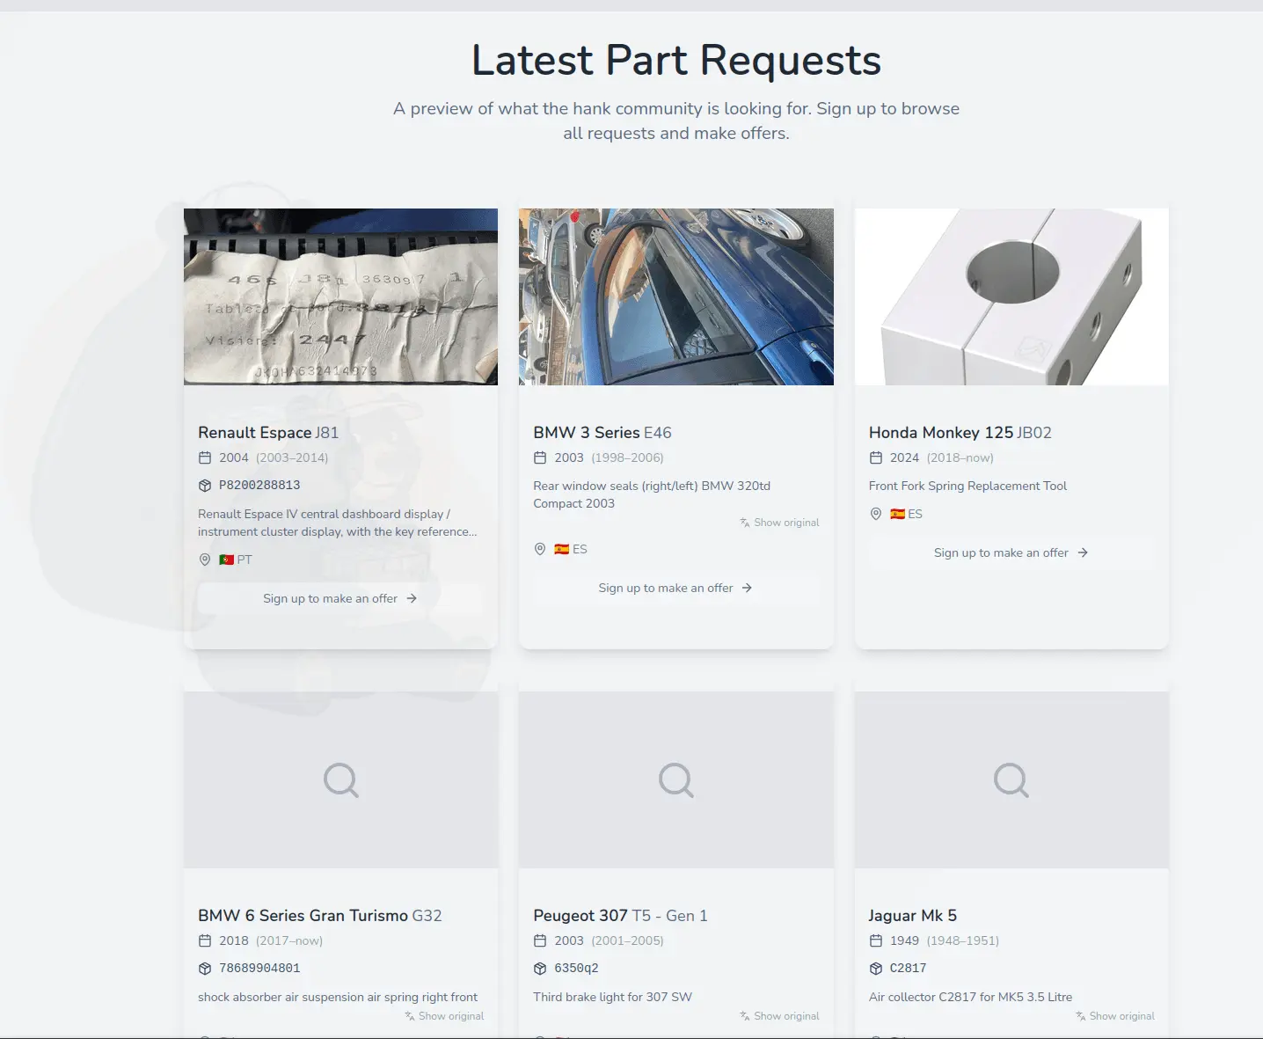Click year 1949 on Jaguar Mk 5 card
The image size is (1263, 1039).
click(x=904, y=940)
